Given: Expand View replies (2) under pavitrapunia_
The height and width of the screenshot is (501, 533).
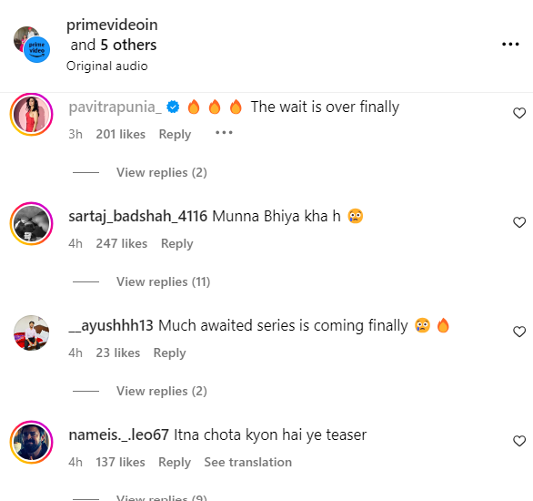Looking at the screenshot, I should click(x=162, y=172).
